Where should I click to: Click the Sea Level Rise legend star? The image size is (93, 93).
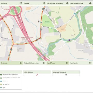click(1, 84)
